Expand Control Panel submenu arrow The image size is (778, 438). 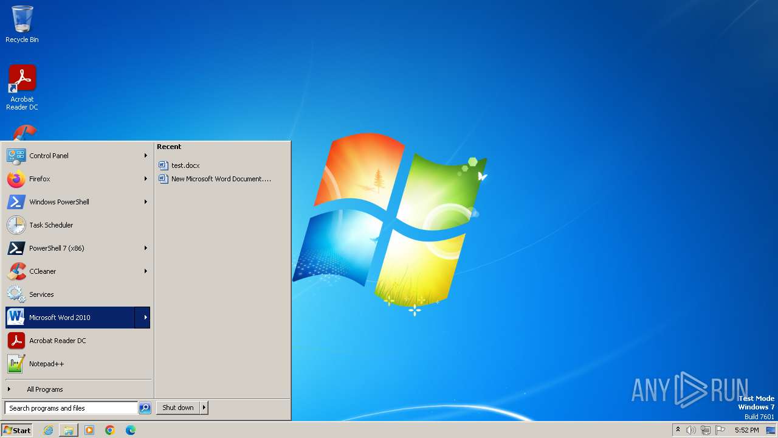[x=145, y=156]
